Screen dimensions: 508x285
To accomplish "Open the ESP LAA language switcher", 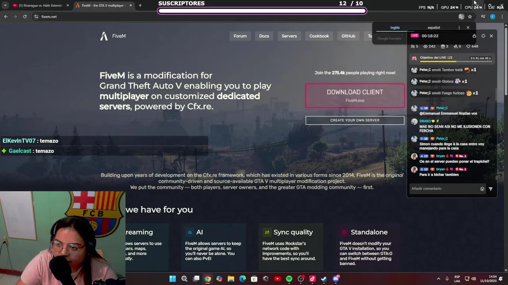I will tap(457, 279).
